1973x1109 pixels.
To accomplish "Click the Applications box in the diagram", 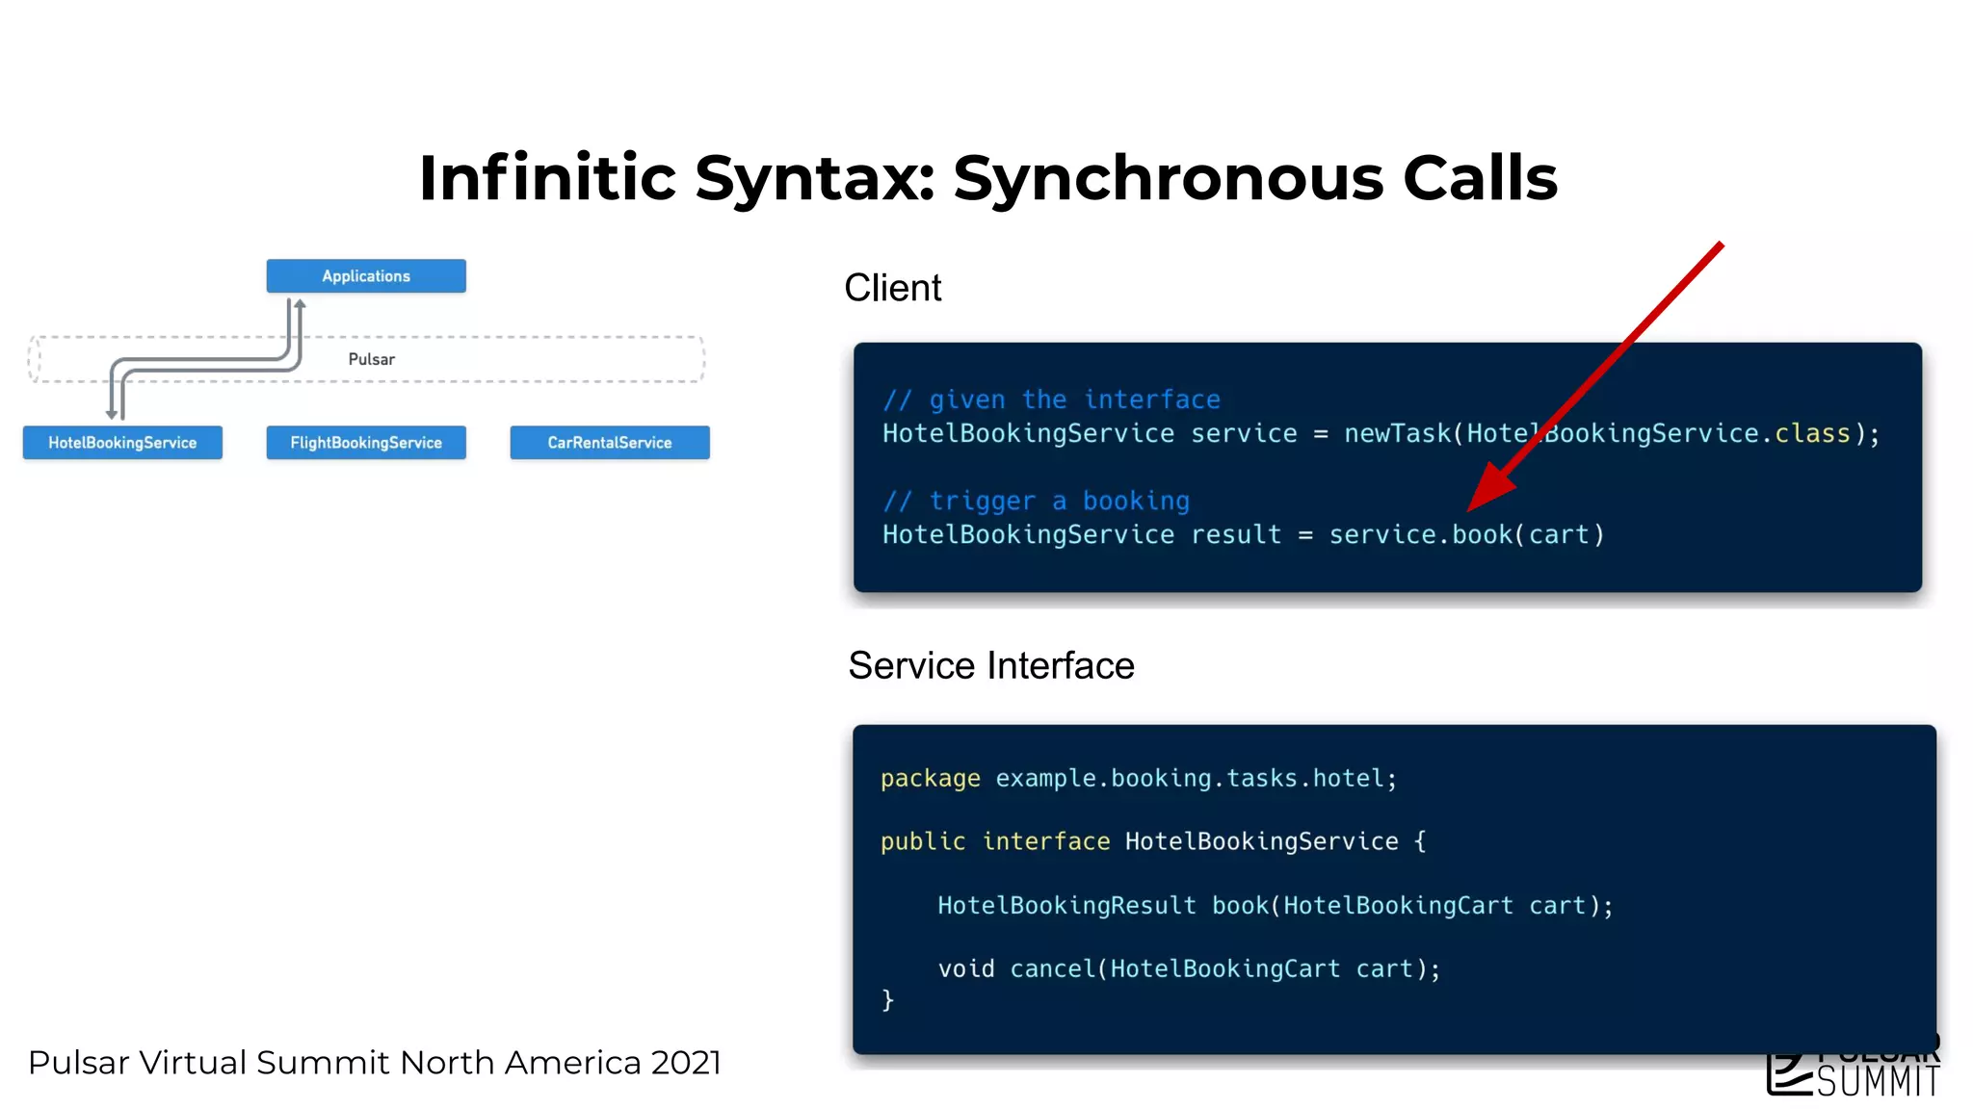I will click(366, 276).
